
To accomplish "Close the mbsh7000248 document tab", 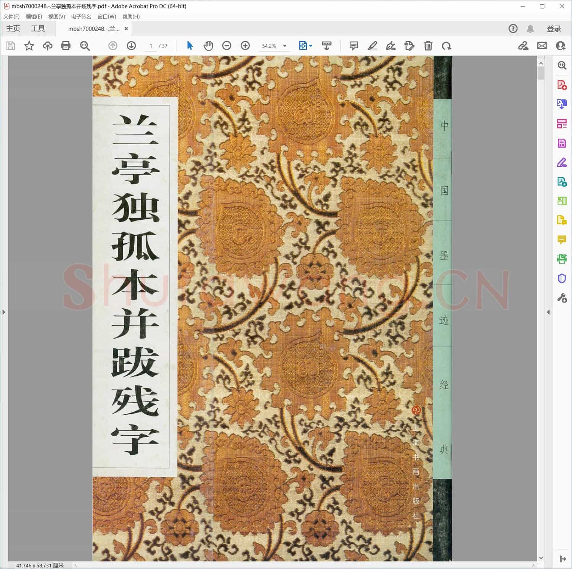I will point(126,29).
